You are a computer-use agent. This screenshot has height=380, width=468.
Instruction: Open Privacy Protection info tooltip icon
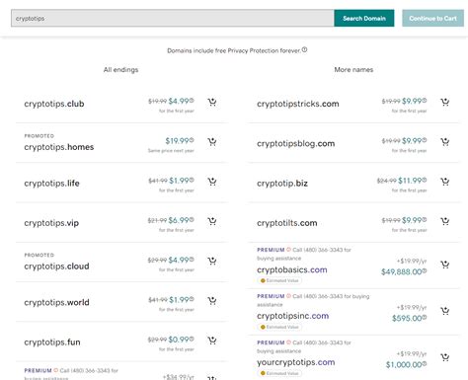(304, 49)
